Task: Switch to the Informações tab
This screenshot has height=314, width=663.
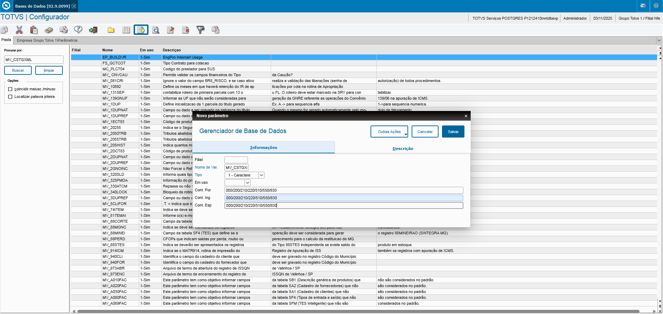Action: (x=263, y=148)
